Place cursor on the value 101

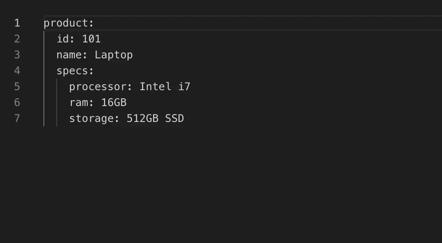tap(91, 39)
